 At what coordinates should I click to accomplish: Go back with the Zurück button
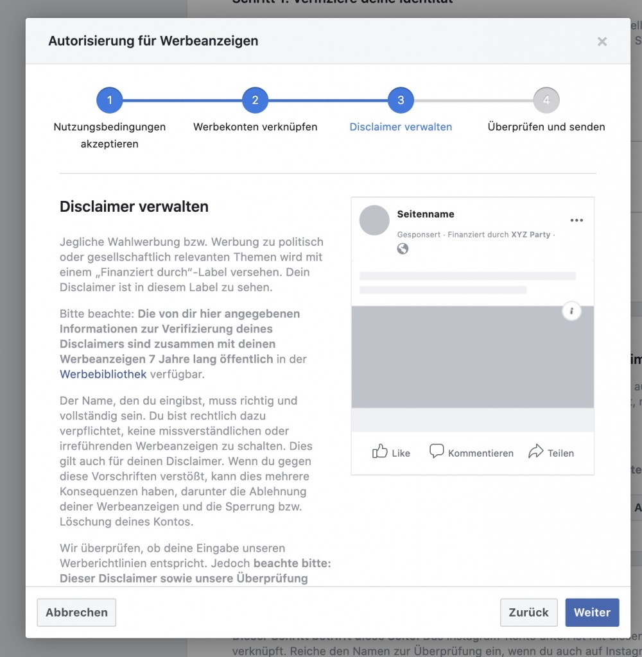tap(528, 612)
